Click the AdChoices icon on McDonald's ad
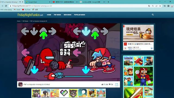Viewport: 174px width, 98px height. pyautogui.click(x=151, y=26)
